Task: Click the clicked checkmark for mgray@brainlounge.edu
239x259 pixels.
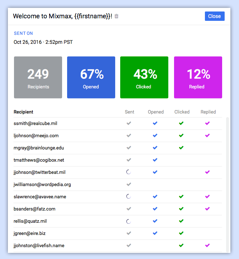Action: tap(181, 148)
